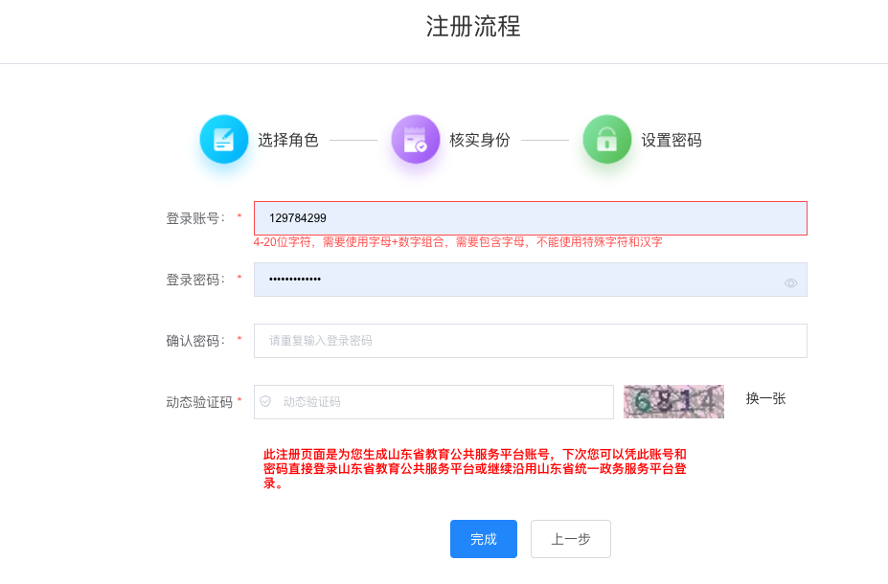Click the 登录密码 label
Screen dimensions: 888x584
pos(195,280)
